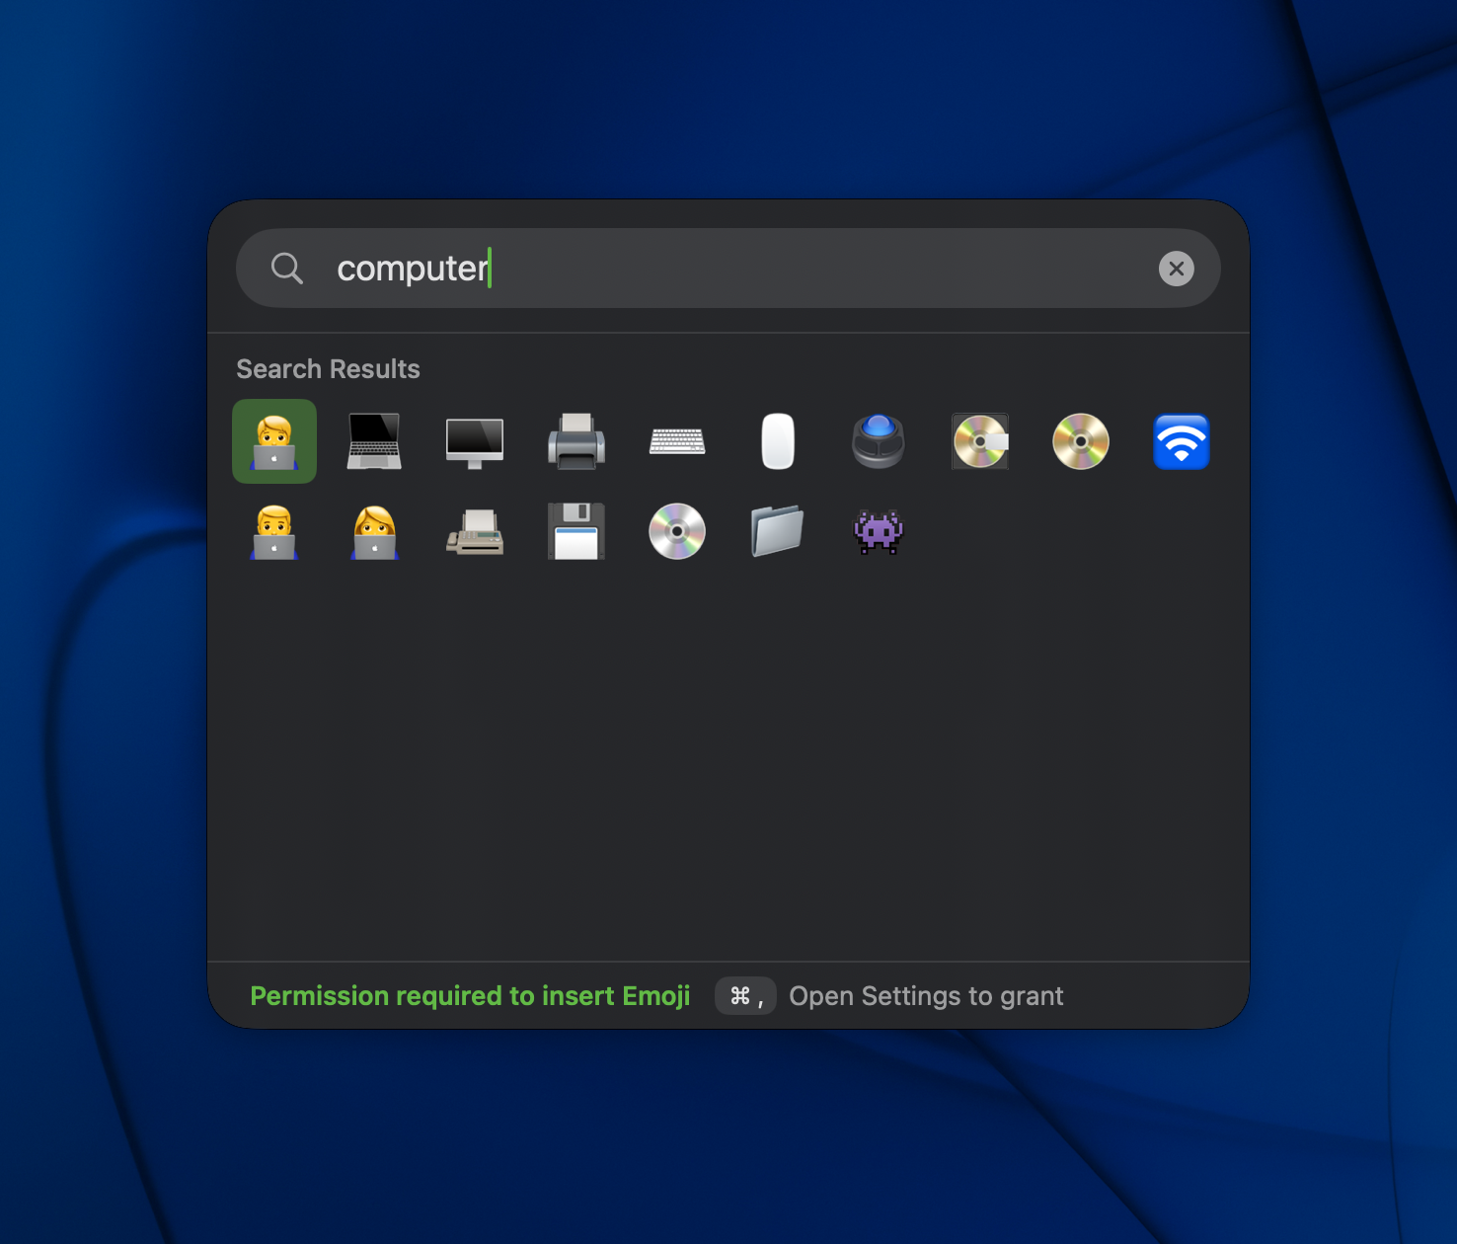Click the Open Settings to grant link
The image size is (1457, 1244).
pyautogui.click(x=926, y=996)
